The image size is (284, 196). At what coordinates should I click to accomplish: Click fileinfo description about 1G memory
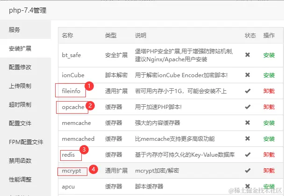point(181,91)
